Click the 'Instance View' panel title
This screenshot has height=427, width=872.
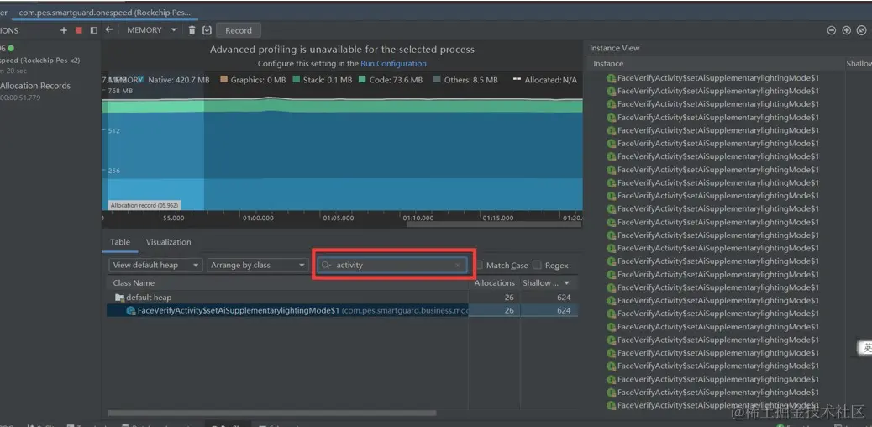click(614, 49)
